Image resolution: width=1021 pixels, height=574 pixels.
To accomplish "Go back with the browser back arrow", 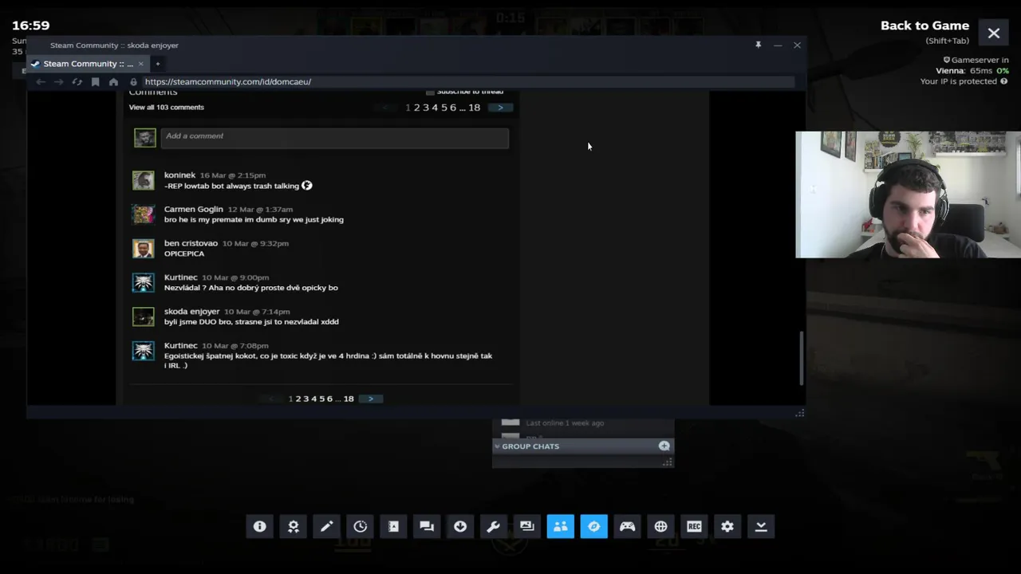I will (41, 81).
